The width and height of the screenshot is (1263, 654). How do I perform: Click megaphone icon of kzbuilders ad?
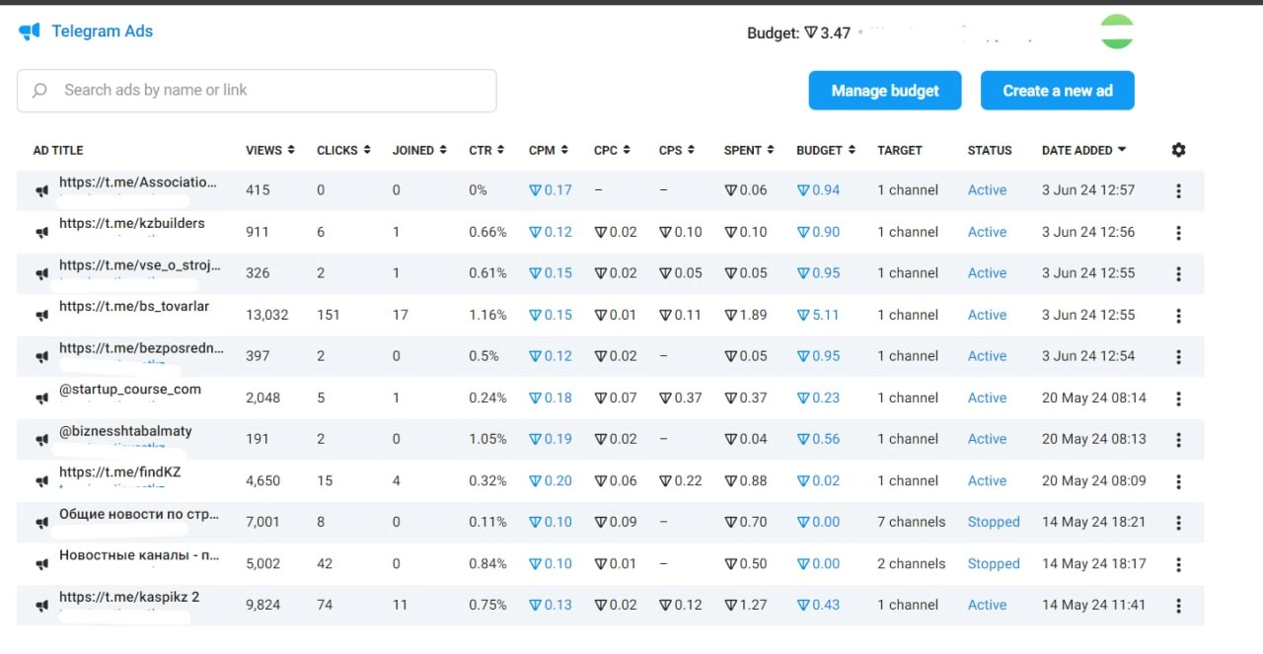click(x=41, y=233)
